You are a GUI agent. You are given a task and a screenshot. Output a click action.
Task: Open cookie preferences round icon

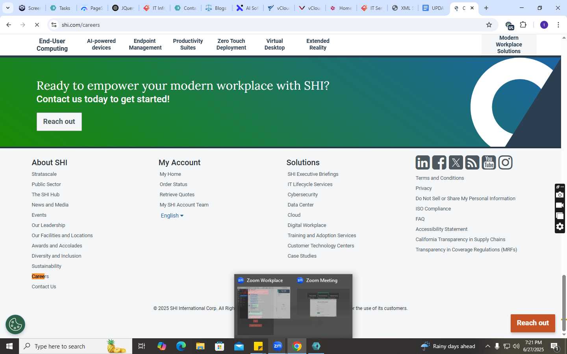point(15,324)
